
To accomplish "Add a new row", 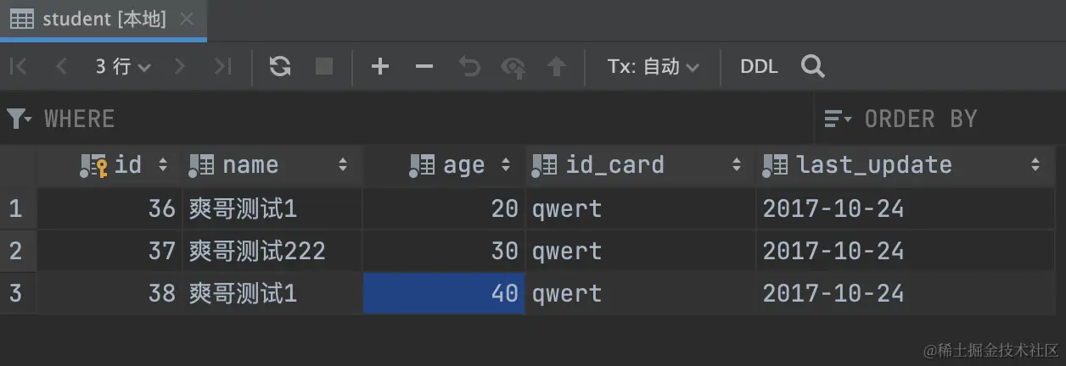I will (380, 67).
